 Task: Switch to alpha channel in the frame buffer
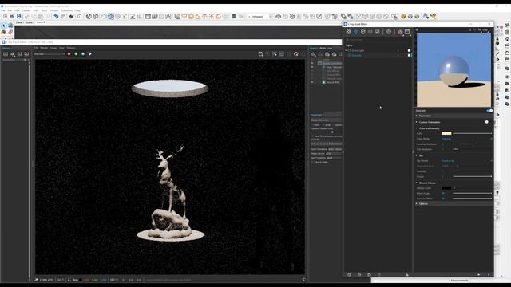pos(90,54)
